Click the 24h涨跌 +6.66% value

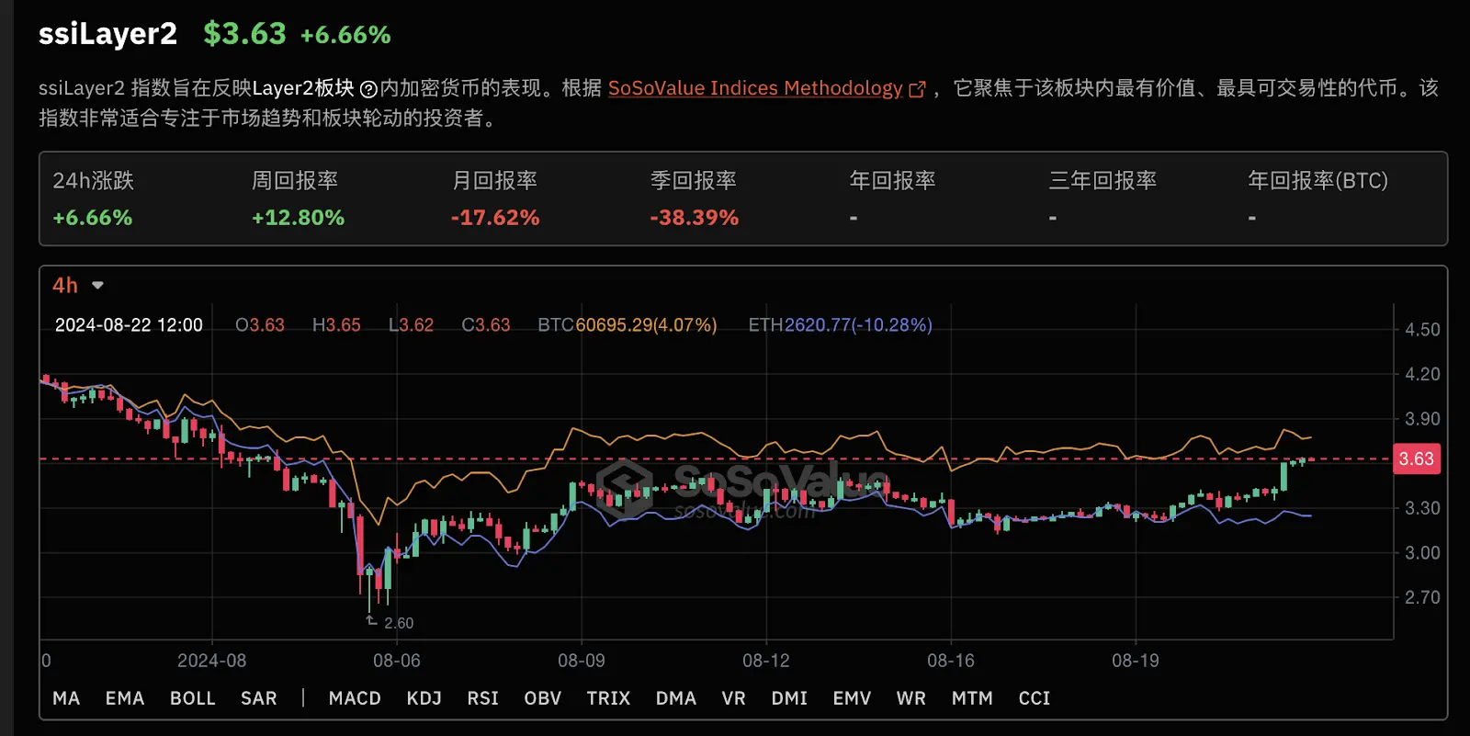(x=92, y=218)
